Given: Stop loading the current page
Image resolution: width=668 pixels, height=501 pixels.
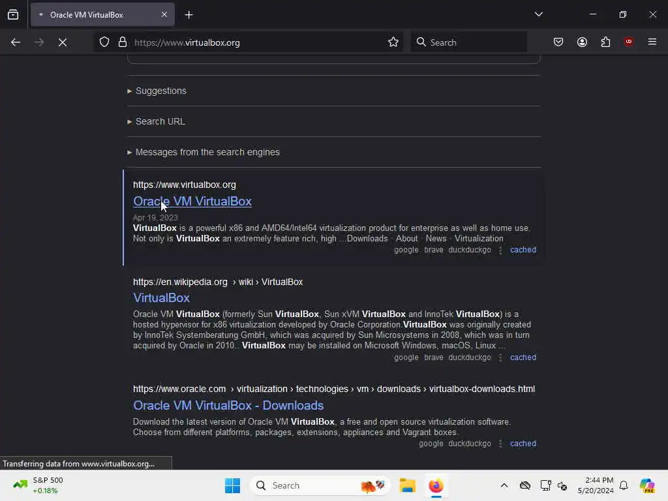Looking at the screenshot, I should (x=63, y=42).
